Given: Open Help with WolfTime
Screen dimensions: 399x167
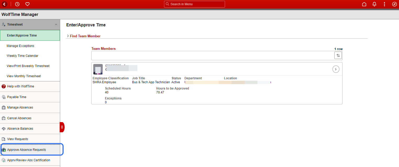Looking at the screenshot, I should (30, 86).
